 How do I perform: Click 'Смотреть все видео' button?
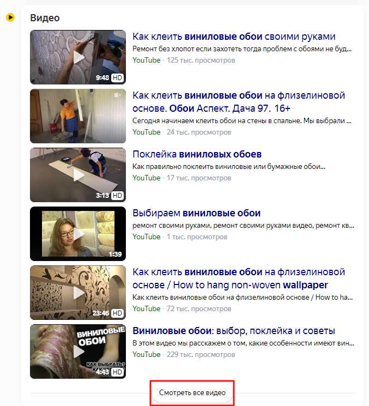click(192, 393)
